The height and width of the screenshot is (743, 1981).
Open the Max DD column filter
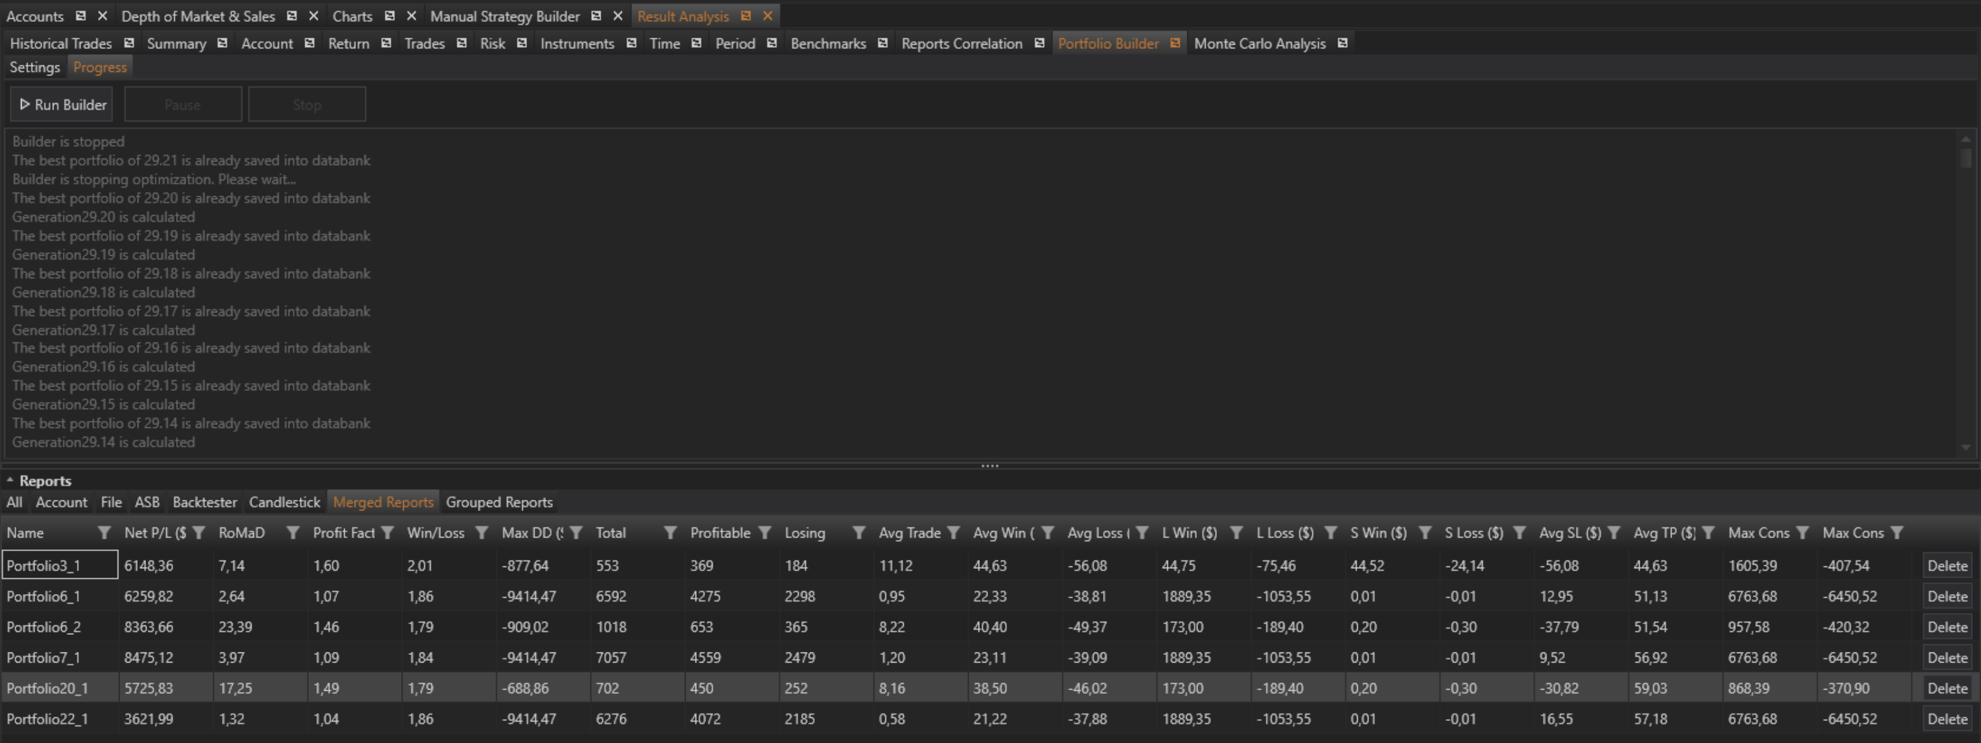[575, 532]
